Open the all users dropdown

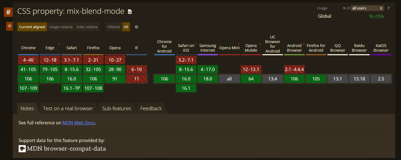367,8
